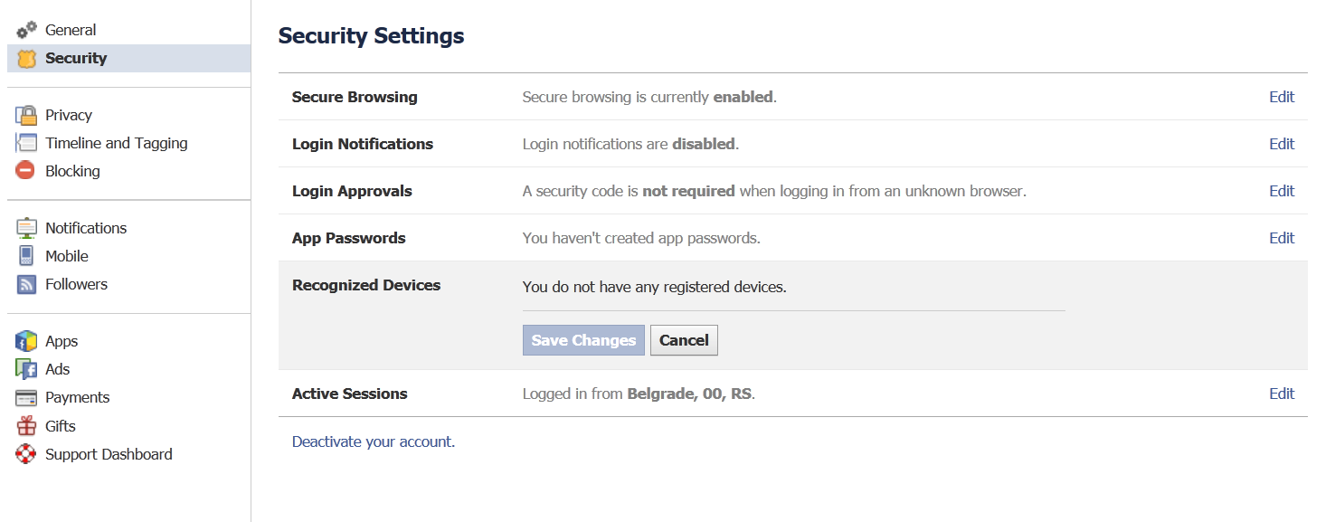
Task: Cancel the Recognized Devices edit
Action: (x=684, y=340)
